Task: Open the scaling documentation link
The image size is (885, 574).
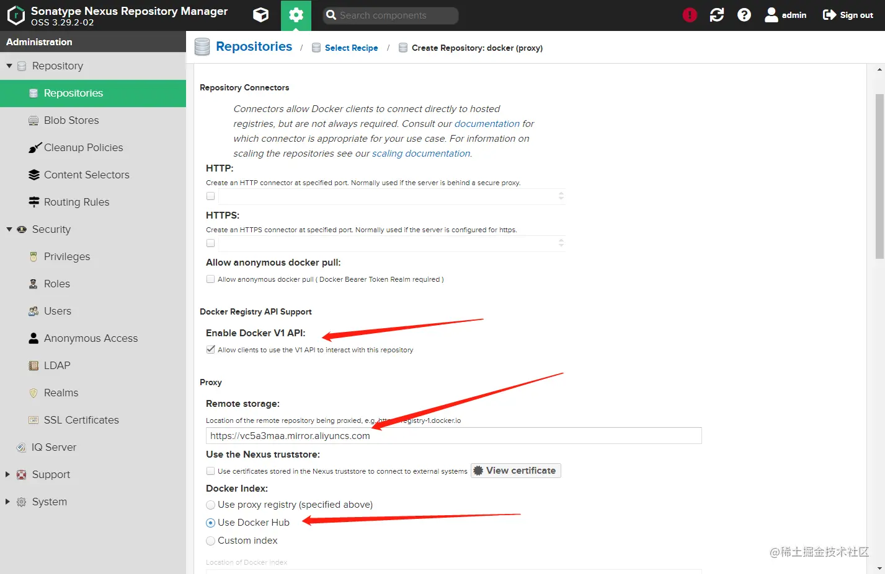Action: 421,154
